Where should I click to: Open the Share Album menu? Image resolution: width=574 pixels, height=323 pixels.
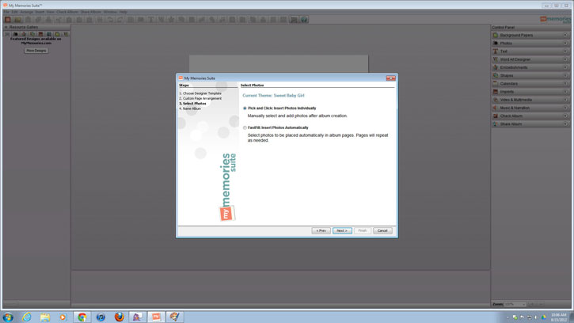point(90,12)
